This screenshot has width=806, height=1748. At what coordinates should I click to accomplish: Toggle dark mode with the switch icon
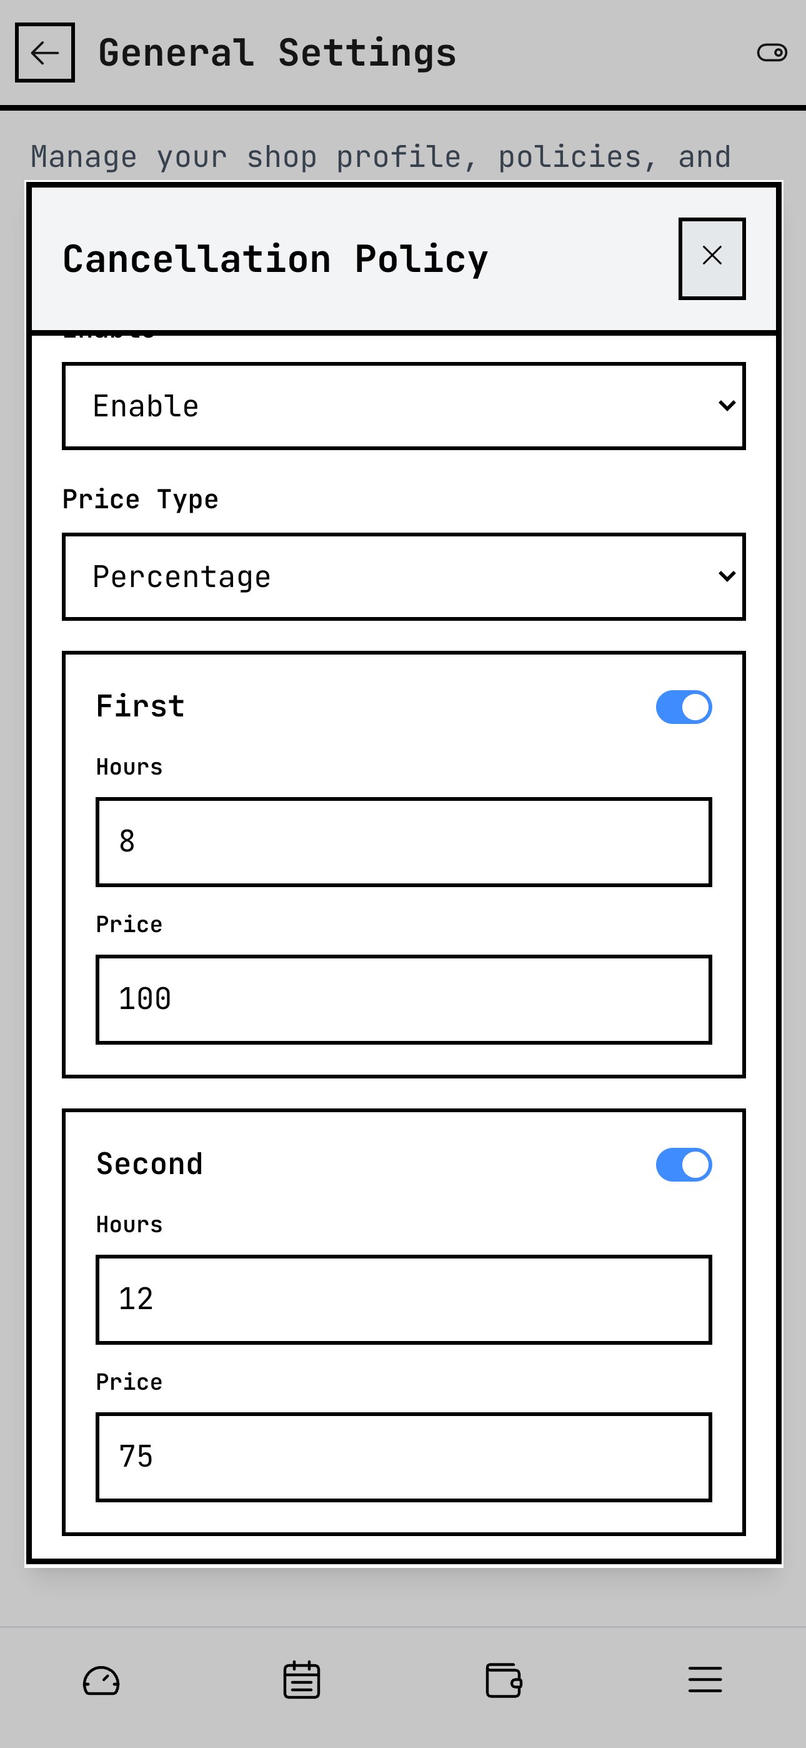pos(773,53)
